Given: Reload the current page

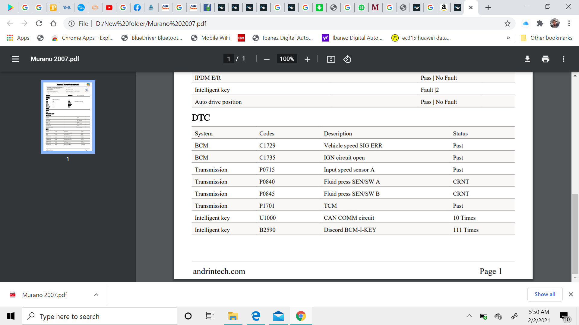Looking at the screenshot, I should (39, 23).
